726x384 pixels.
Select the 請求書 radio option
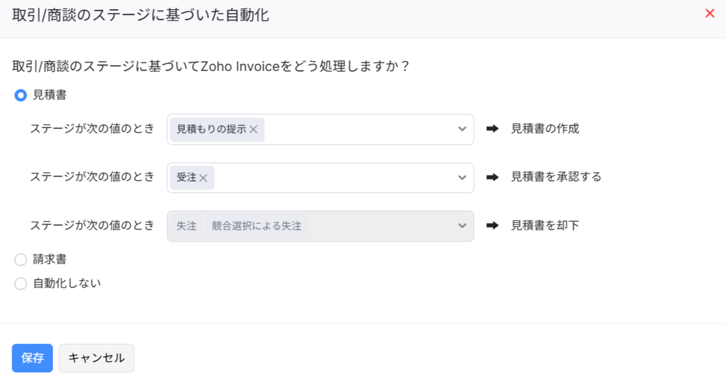(21, 260)
